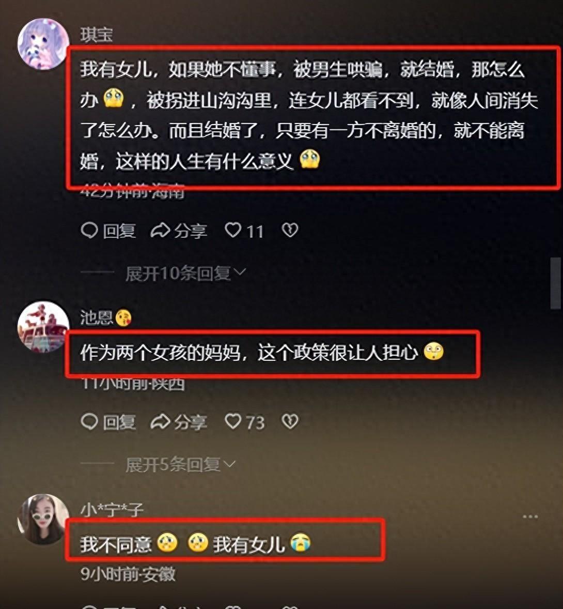The image size is (563, 609).
Task: Reply to 琪宝's comment via bubble icon
Action: [x=108, y=231]
